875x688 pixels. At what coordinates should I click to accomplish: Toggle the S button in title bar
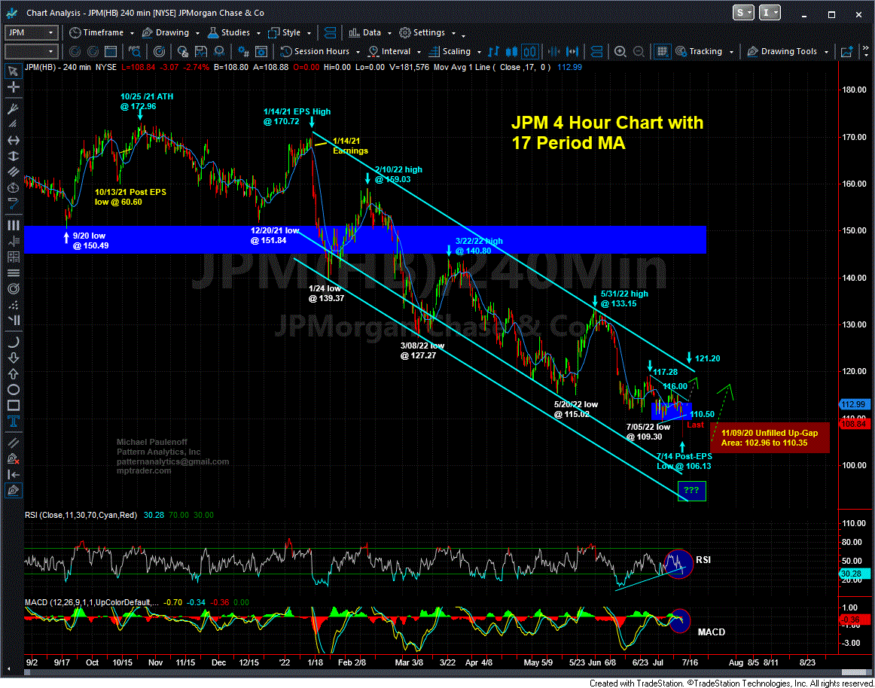coord(742,13)
